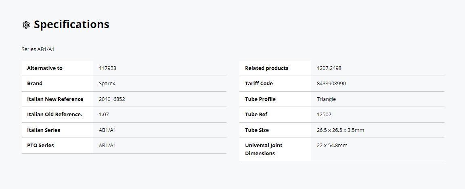Open related products 1207,2498
This screenshot has height=189, width=465.
coord(329,68)
